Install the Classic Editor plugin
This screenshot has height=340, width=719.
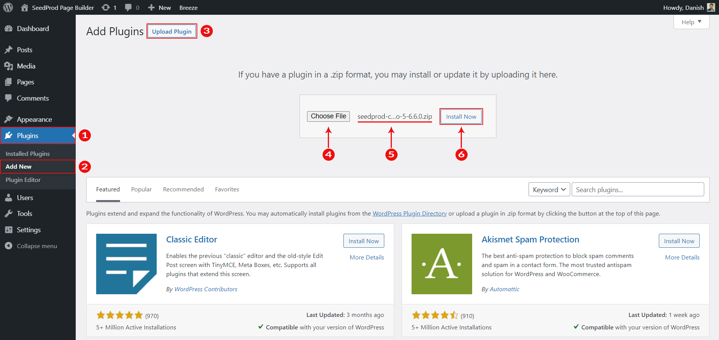click(364, 241)
